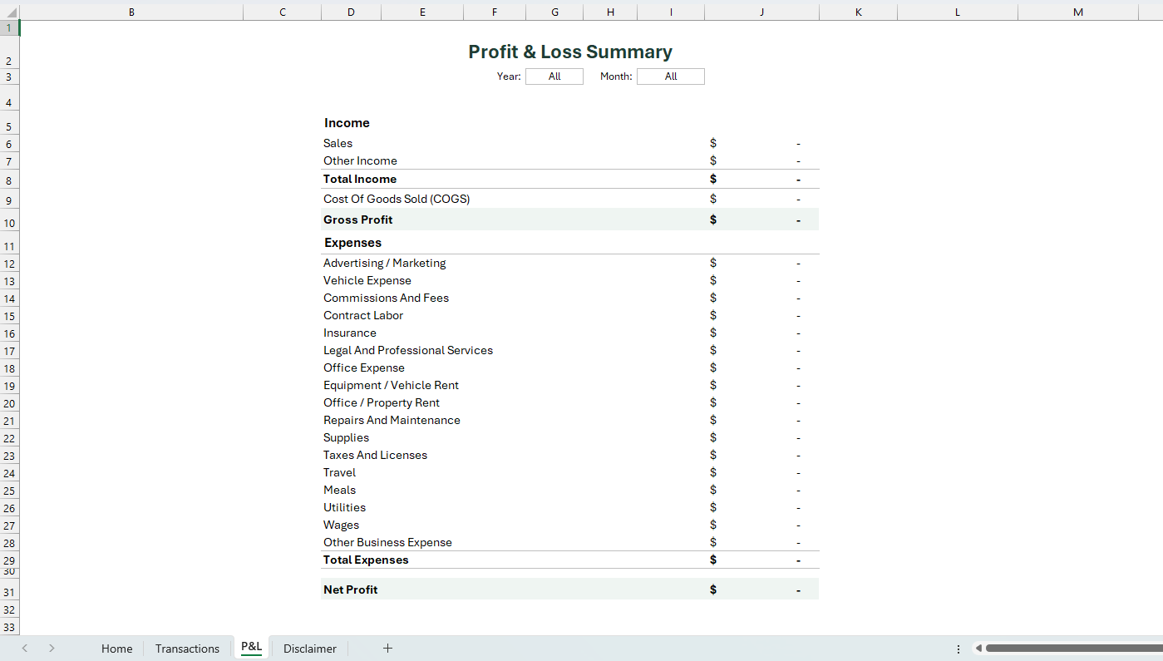The height and width of the screenshot is (661, 1163).
Task: Select Commissions And Fees label
Action: [386, 298]
